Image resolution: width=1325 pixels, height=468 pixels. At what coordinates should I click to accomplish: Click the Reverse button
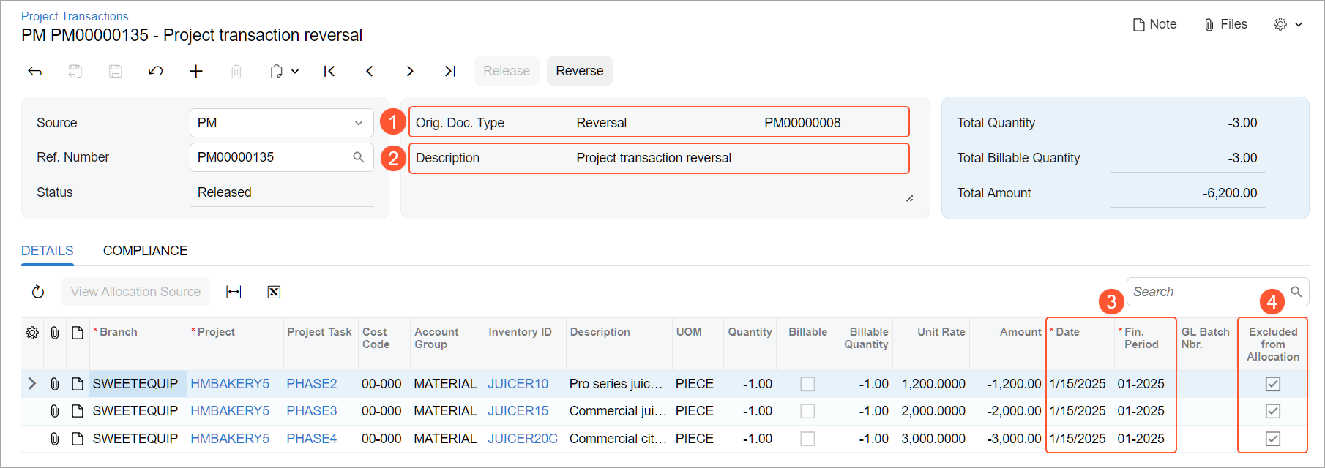(x=579, y=71)
